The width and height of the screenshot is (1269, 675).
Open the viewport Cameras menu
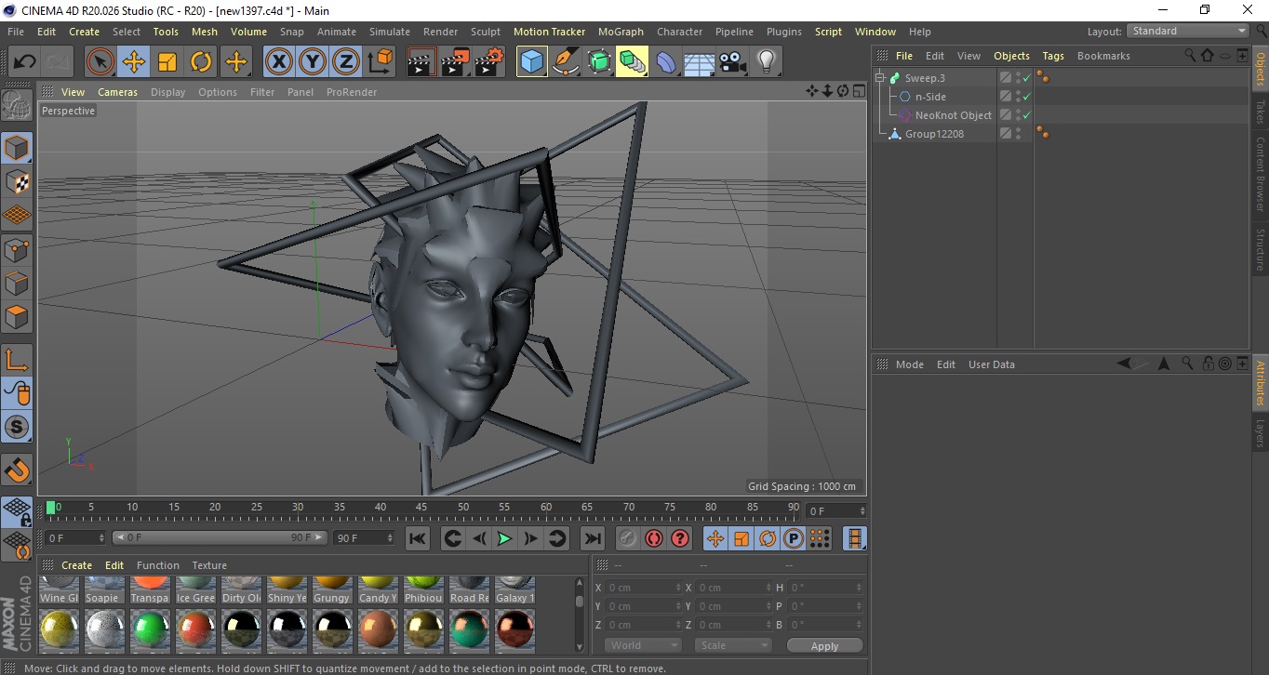(118, 92)
